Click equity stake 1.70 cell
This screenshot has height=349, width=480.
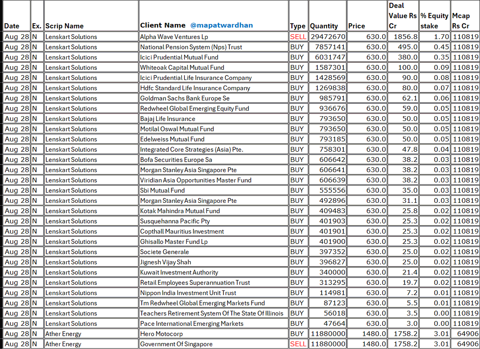[x=434, y=37]
